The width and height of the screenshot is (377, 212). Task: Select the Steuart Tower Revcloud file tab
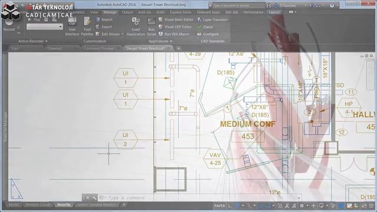[145, 48]
